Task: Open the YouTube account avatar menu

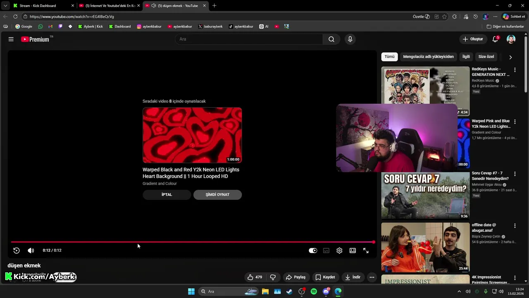Action: [x=511, y=39]
